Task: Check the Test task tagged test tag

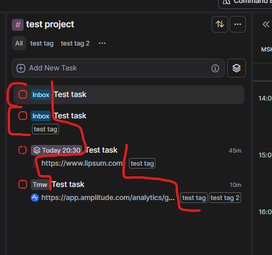Action: 22,116
